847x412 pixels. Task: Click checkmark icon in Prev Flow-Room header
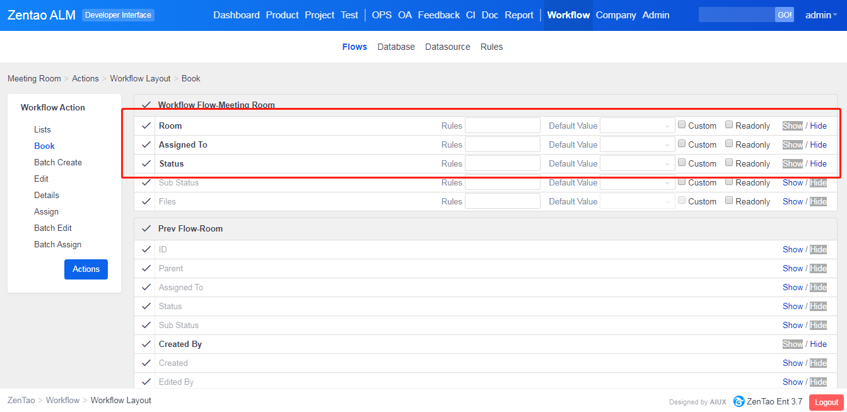tap(146, 228)
